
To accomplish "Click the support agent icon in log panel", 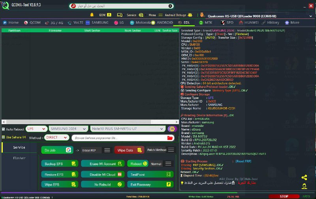I will 304,186.
